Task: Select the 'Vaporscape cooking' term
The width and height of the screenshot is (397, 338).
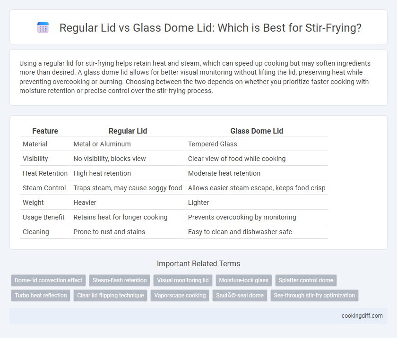Action: tap(180, 295)
